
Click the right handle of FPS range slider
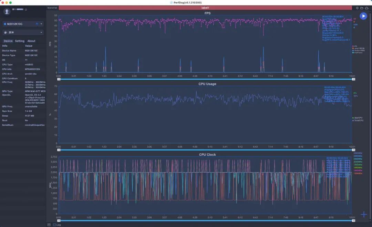(353, 79)
